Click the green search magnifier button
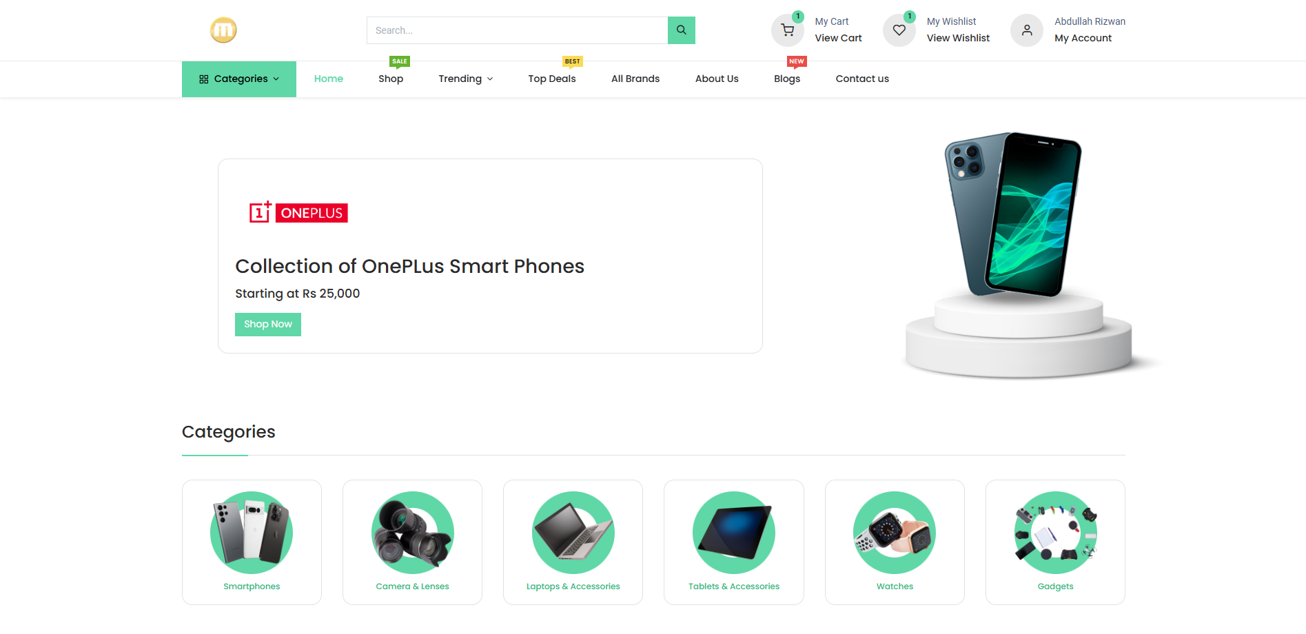The width and height of the screenshot is (1306, 634). pos(681,30)
